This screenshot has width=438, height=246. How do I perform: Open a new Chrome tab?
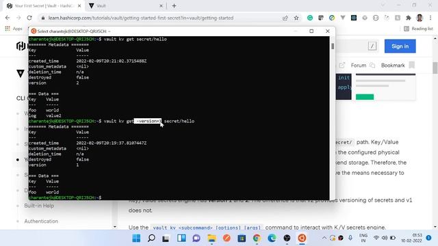[x=174, y=6]
